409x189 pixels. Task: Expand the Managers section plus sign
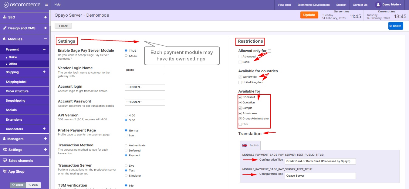click(45, 139)
